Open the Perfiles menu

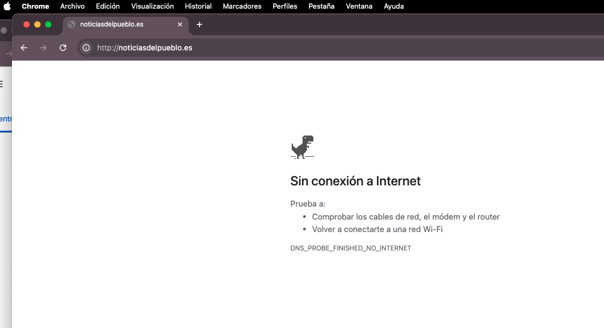285,7
